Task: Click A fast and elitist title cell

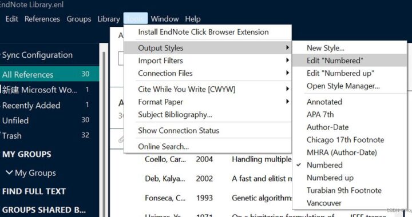Action: point(262,179)
